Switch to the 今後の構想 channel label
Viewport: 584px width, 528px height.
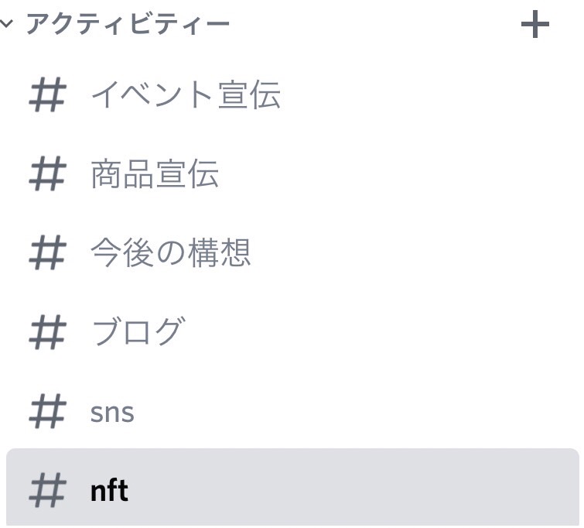[171, 253]
